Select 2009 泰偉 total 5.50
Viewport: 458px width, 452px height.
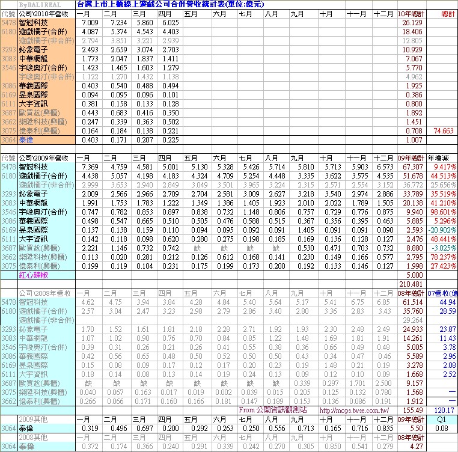tap(417, 429)
